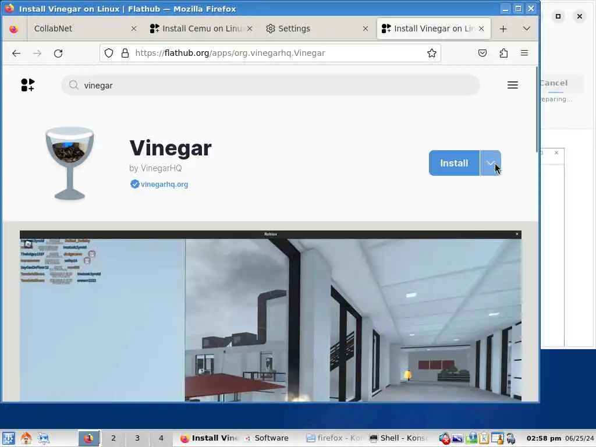Open Firefox extensions menu
The height and width of the screenshot is (447, 596).
[x=503, y=53]
